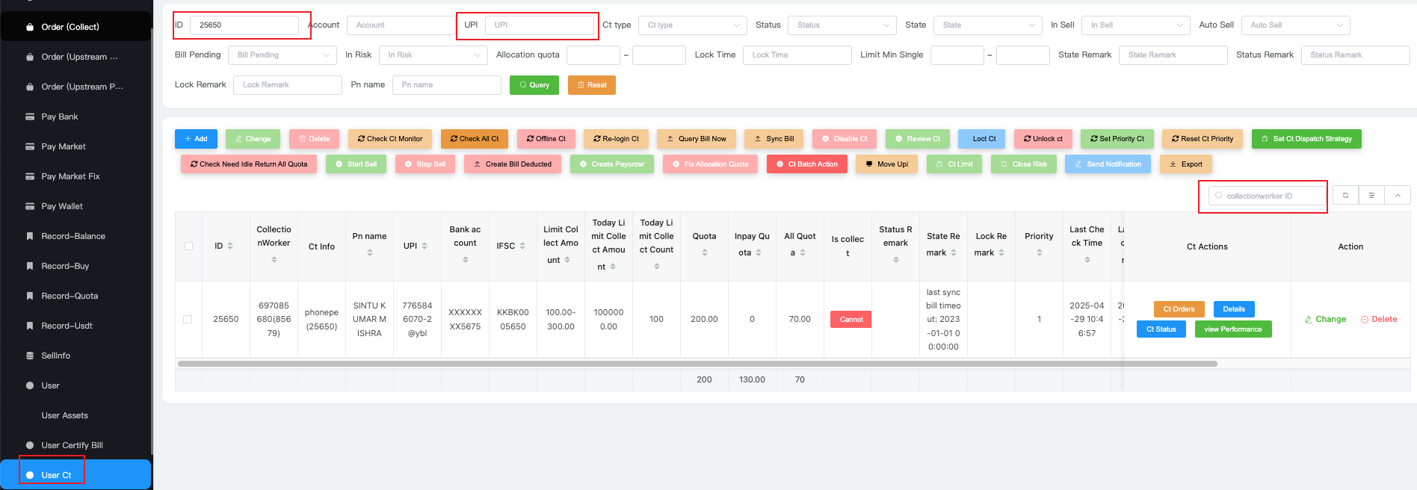Click the ID column sort arrows
Viewport: 1417px width, 490px height.
230,246
